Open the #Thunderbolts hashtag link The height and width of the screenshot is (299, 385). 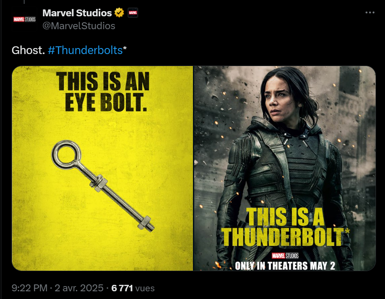pos(85,50)
